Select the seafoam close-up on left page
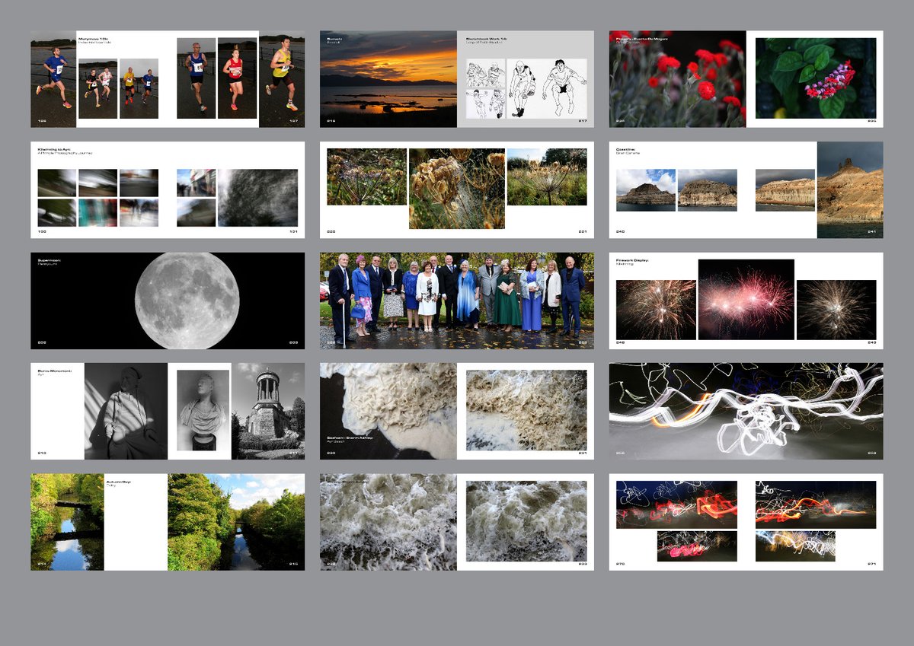This screenshot has height=646, width=914. point(388,411)
